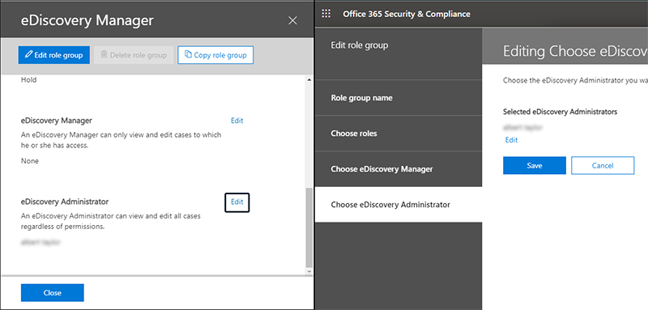Screen dimensions: 648x310
Task: Edit the eDiscovery Administrator members
Action: click(x=237, y=202)
